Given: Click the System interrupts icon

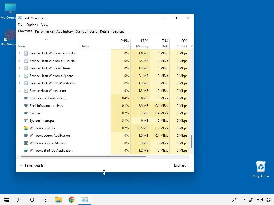Looking at the screenshot, I should pyautogui.click(x=26, y=121).
